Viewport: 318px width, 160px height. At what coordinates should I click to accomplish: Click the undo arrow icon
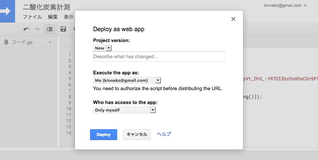pos(26,29)
